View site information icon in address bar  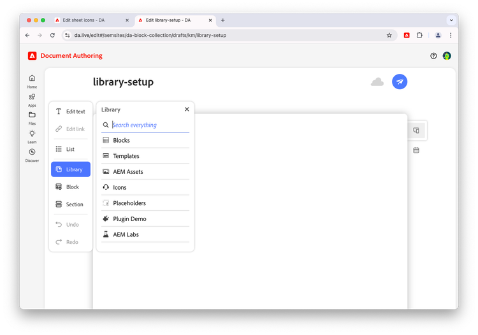(x=68, y=35)
